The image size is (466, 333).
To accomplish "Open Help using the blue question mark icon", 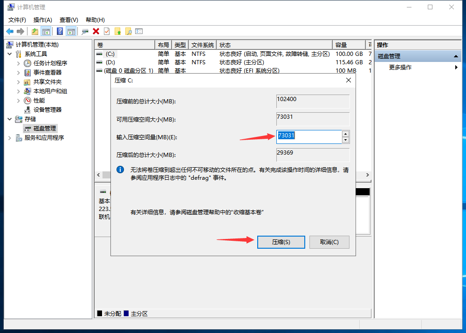I will click(x=59, y=32).
